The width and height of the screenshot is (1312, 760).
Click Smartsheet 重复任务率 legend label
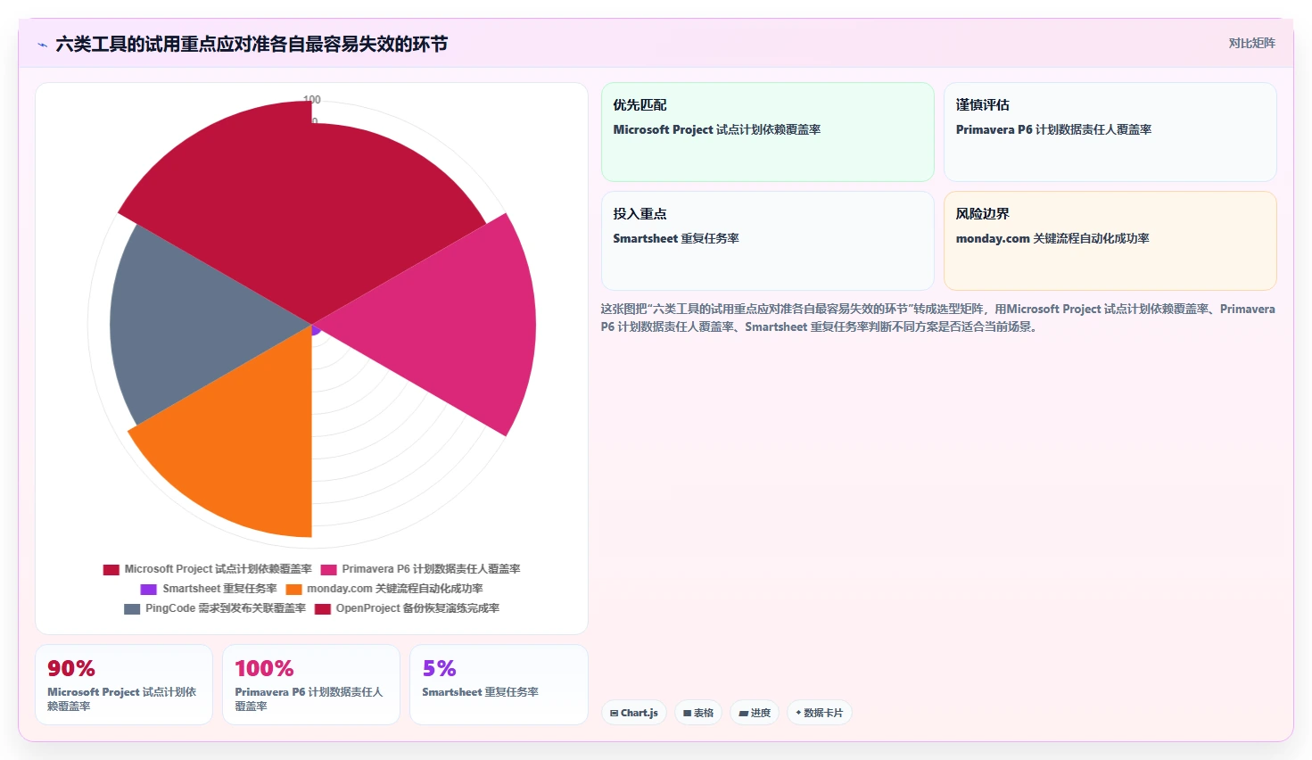[220, 589]
